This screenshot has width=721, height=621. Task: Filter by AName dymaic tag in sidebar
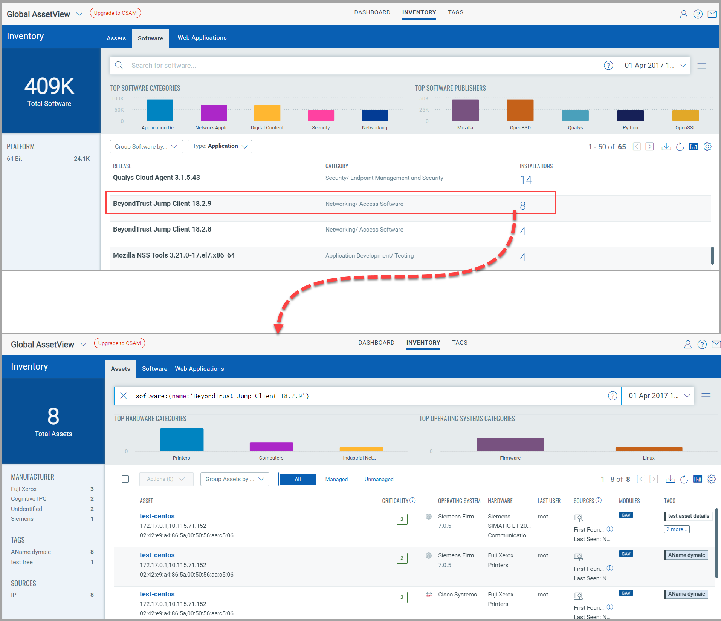52,552
